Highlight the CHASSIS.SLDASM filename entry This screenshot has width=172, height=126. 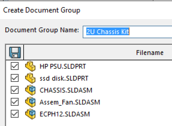[x=66, y=91]
